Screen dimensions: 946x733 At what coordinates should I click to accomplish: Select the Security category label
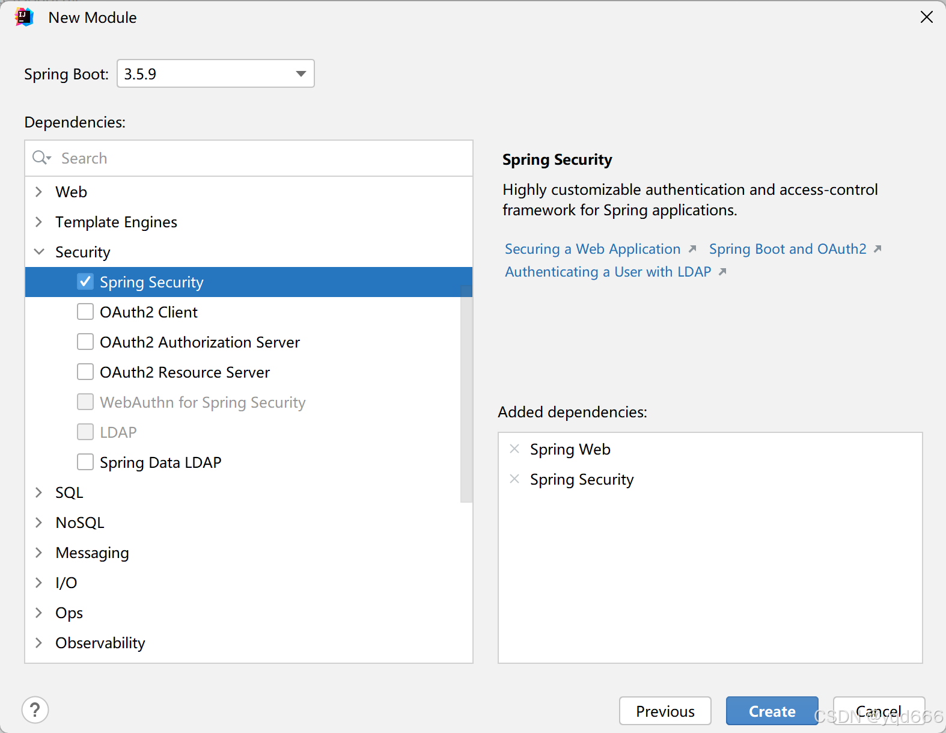coord(83,252)
